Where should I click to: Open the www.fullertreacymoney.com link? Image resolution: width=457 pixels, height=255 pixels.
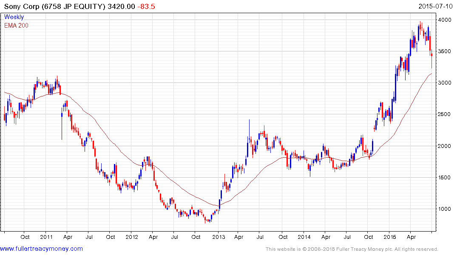tap(41, 249)
